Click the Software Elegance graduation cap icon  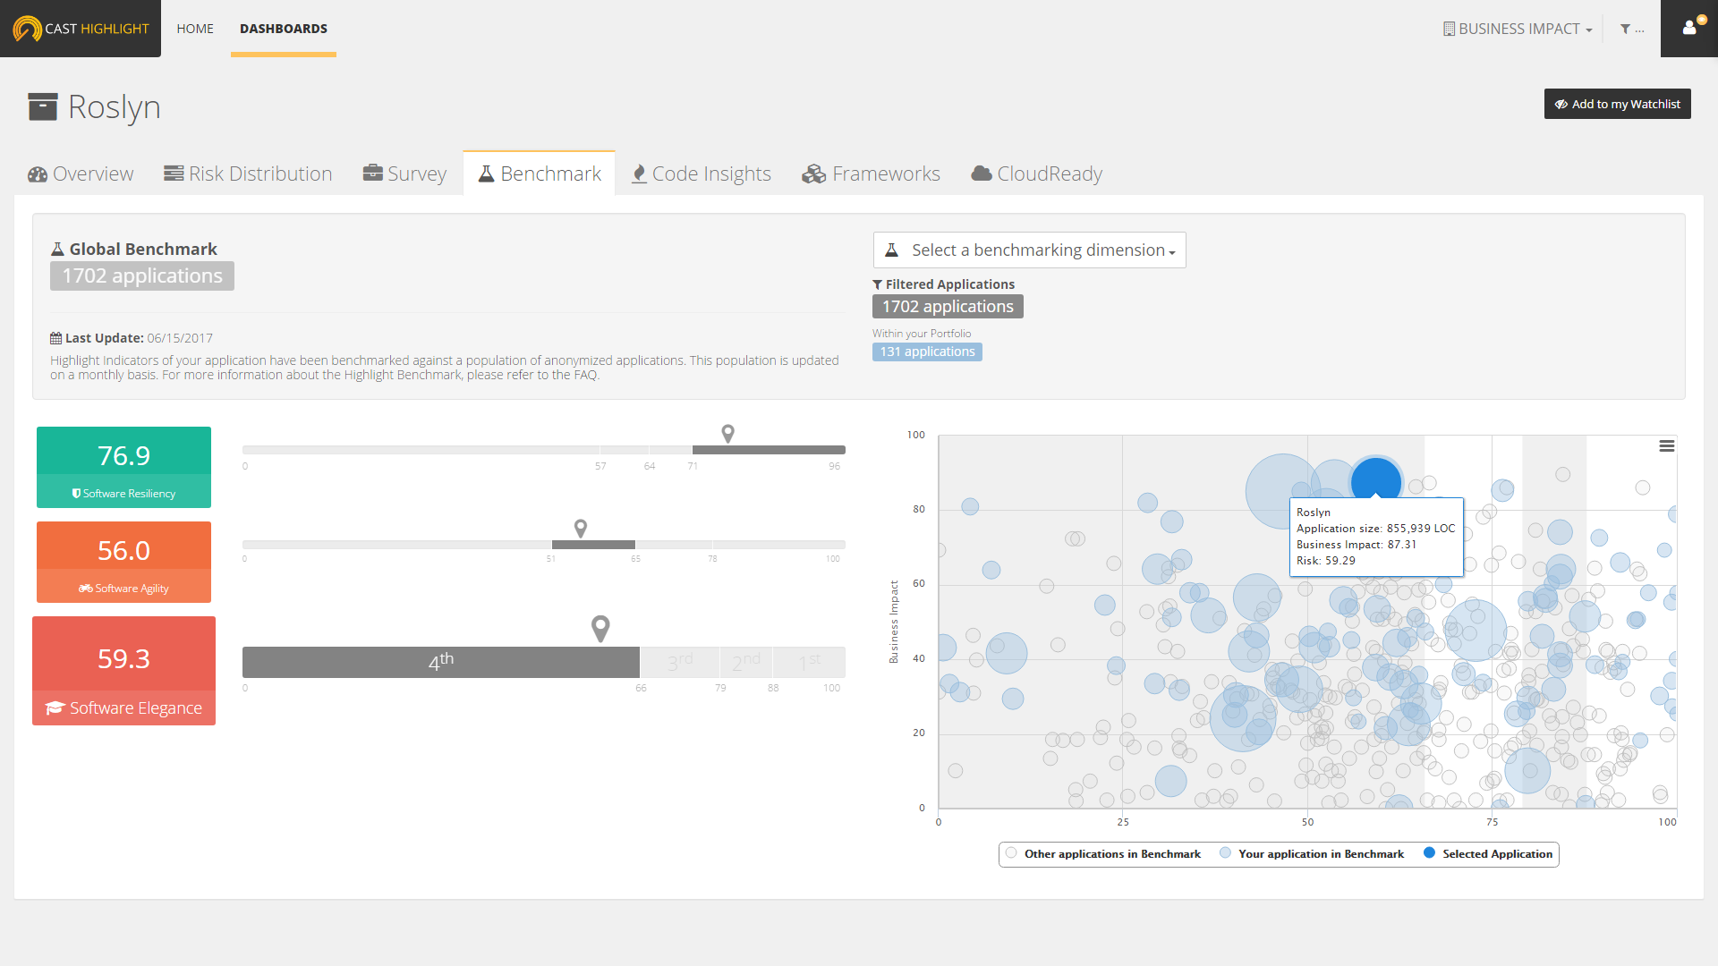coord(55,708)
